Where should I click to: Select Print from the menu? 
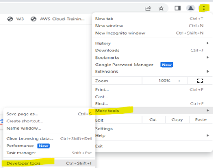click(x=152, y=89)
